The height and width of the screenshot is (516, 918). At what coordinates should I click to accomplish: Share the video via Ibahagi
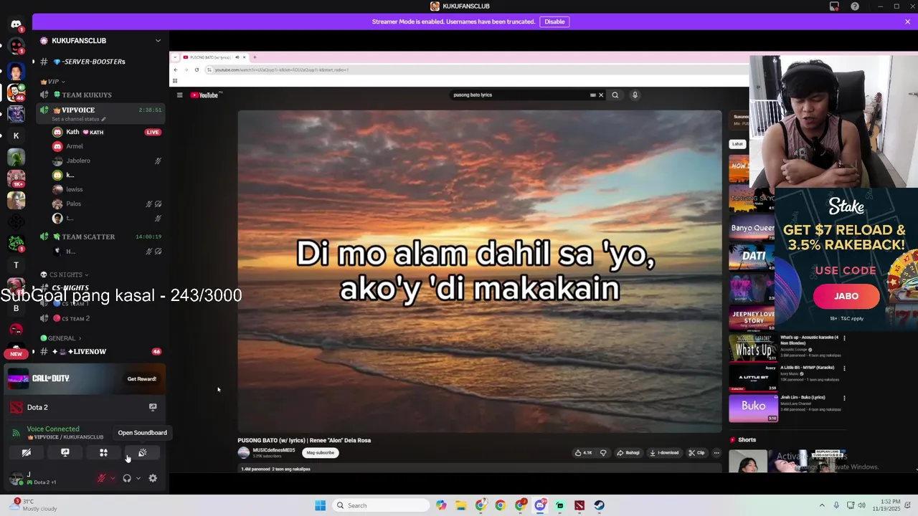coord(629,453)
